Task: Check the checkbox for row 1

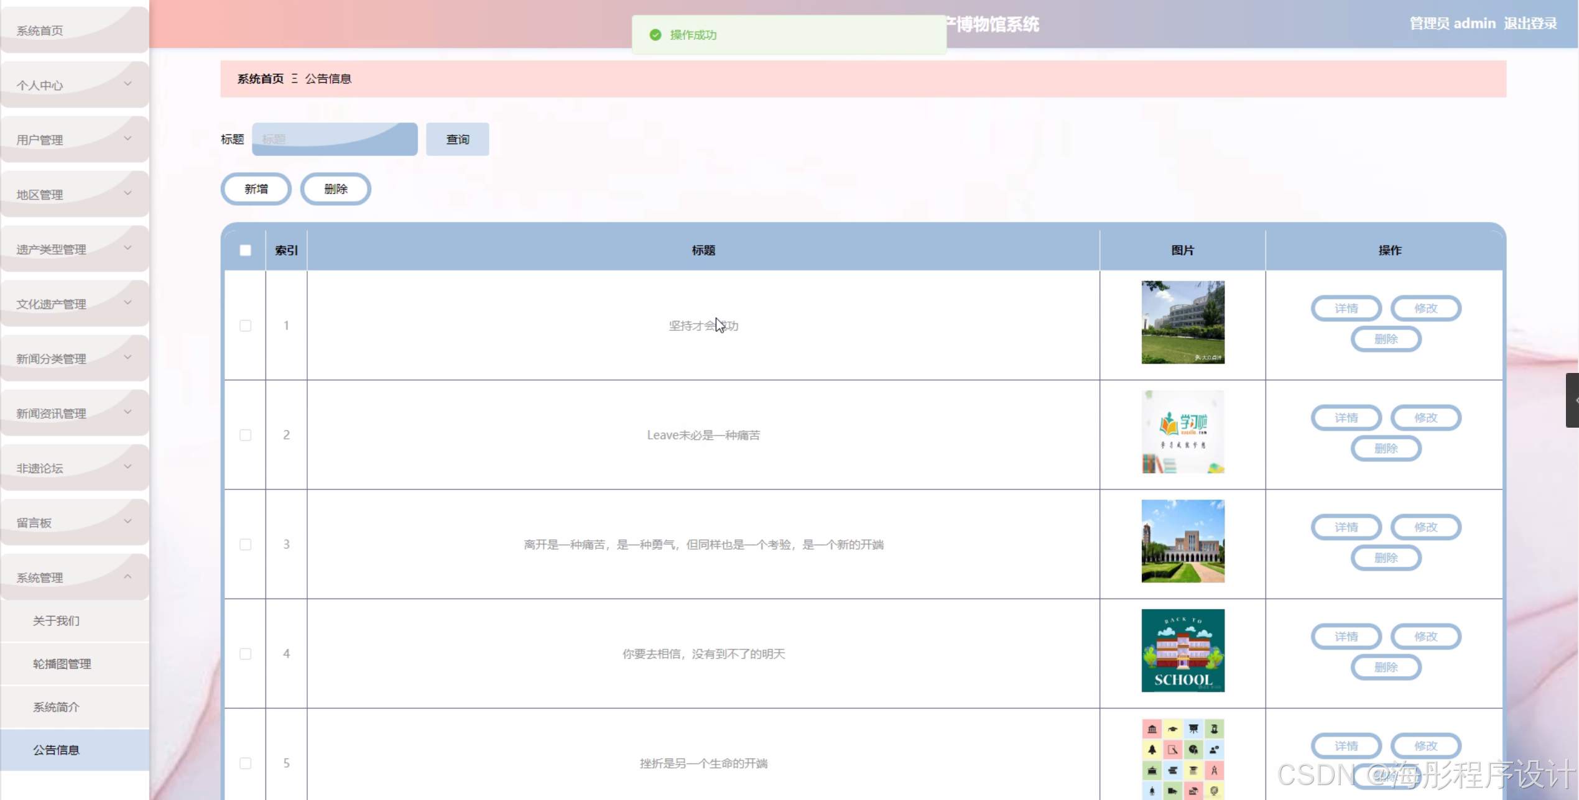Action: click(245, 326)
